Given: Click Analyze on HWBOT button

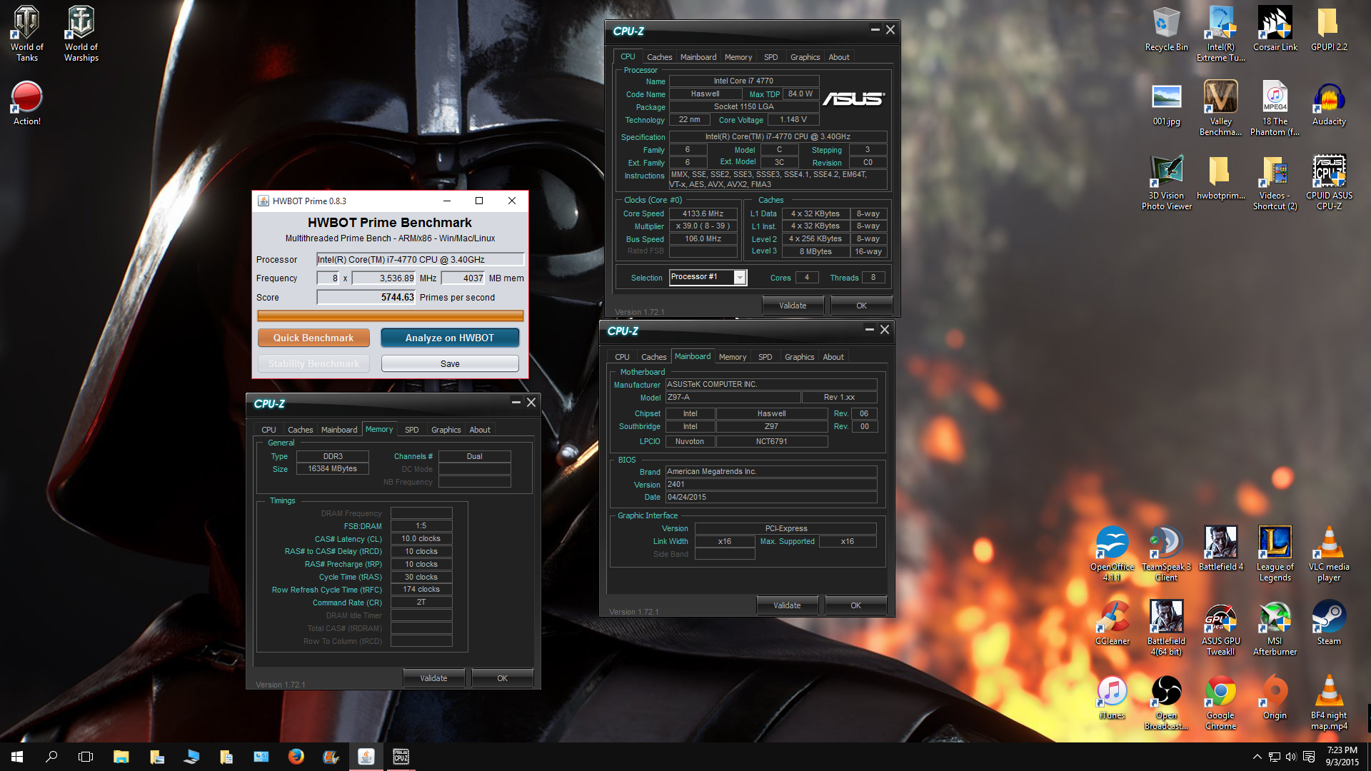Looking at the screenshot, I should tap(450, 338).
